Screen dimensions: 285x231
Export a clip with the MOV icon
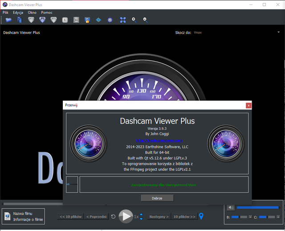point(53,20)
